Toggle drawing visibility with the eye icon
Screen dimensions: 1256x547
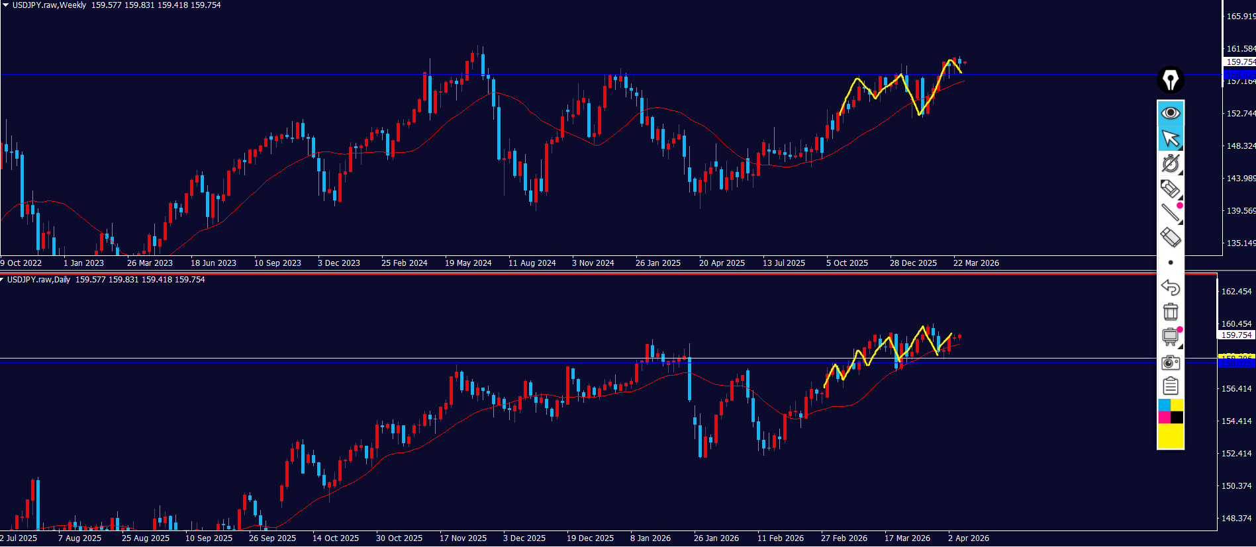coord(1170,113)
